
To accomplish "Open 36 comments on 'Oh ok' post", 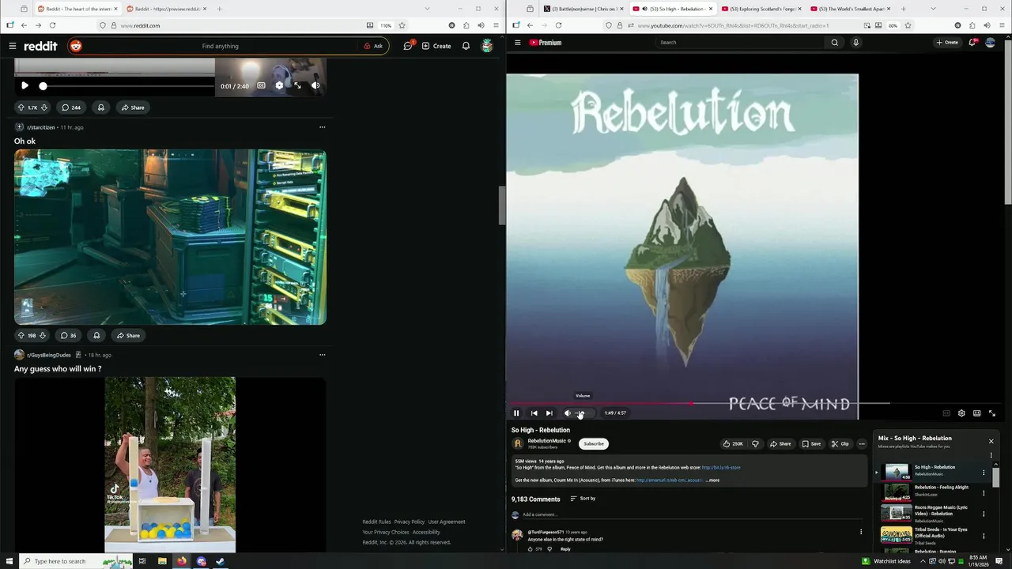I will click(69, 335).
